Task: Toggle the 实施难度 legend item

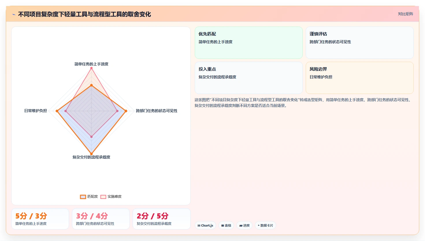Action: click(111, 197)
